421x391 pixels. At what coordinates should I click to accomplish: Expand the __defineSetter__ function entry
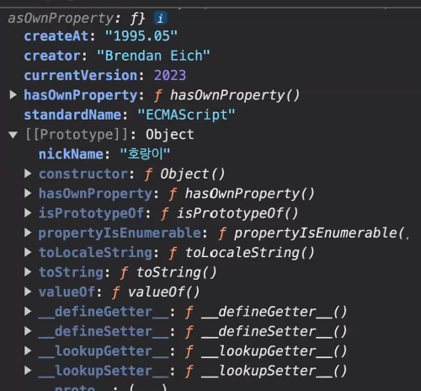[28, 331]
